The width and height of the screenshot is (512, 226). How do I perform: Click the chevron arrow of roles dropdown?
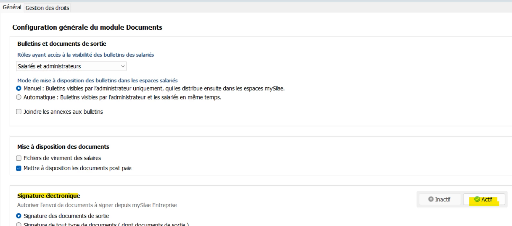(x=122, y=66)
